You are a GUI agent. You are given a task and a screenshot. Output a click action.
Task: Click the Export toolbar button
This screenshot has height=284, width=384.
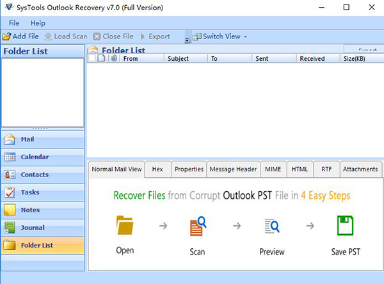coord(156,36)
